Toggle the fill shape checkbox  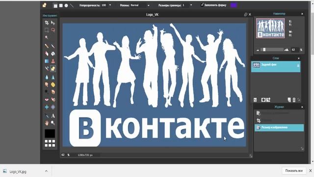click(x=202, y=5)
